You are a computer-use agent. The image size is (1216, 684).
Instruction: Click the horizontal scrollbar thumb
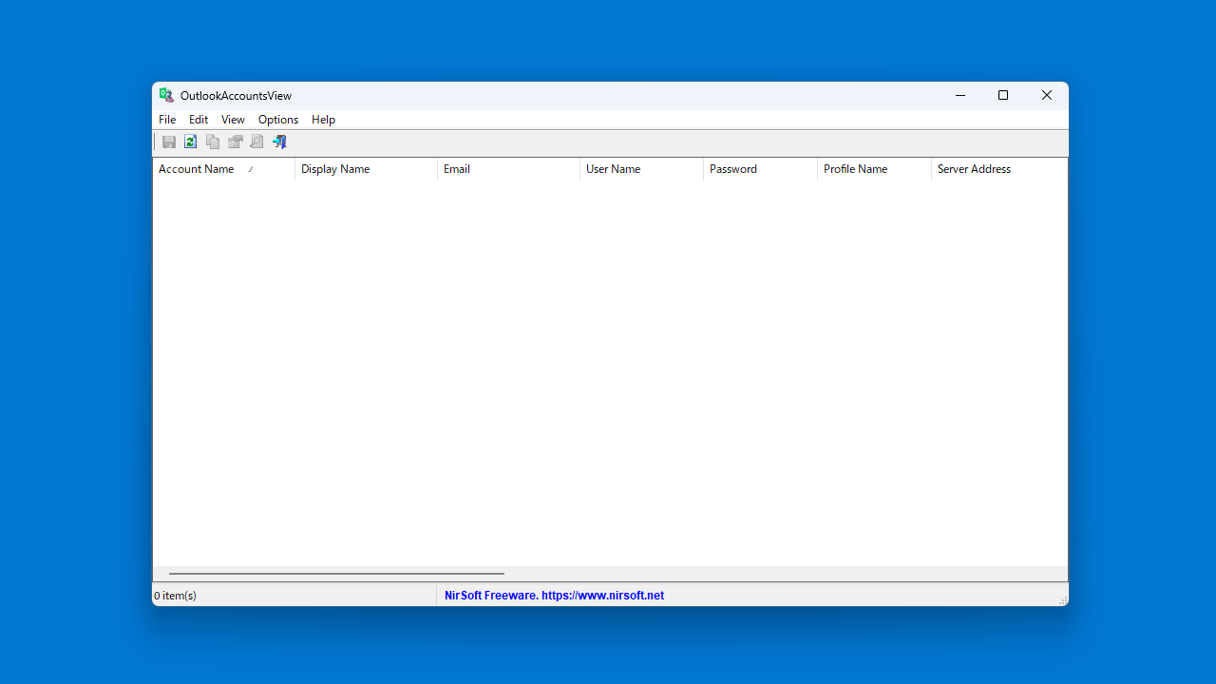click(336, 574)
